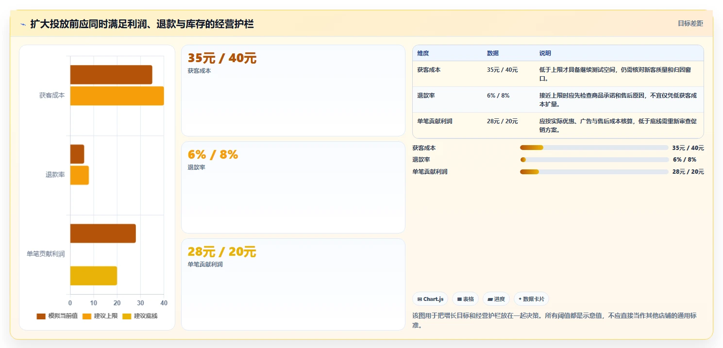Viewport: 723px width, 348px height.
Task: Click explanation starting 接近上限时应先检查
Action: coord(618,100)
